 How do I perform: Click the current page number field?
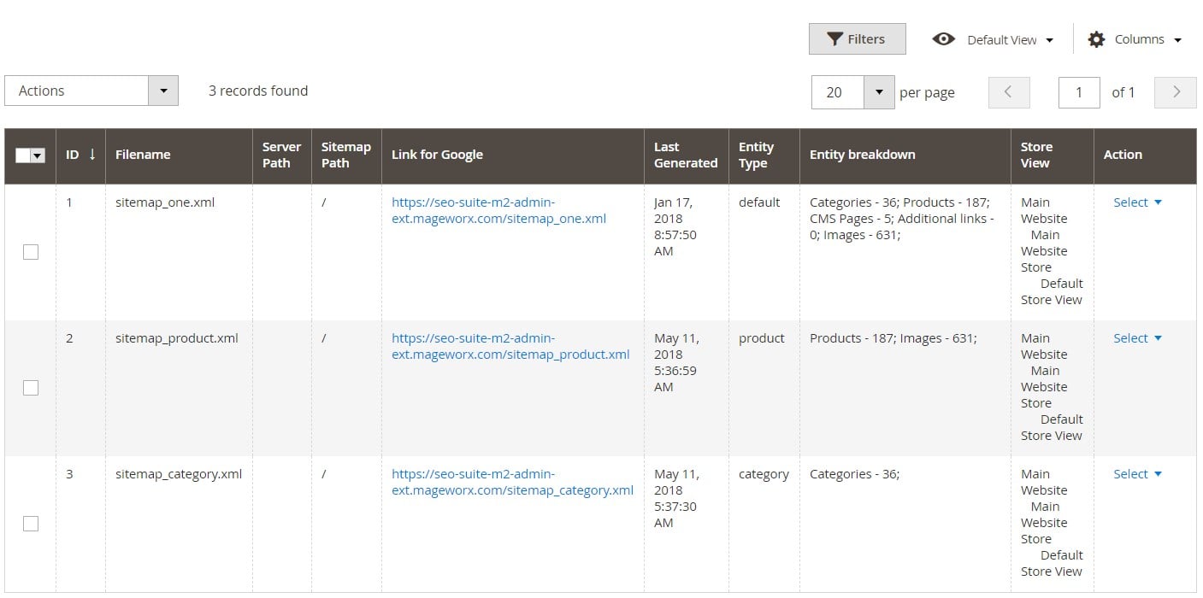coord(1079,92)
